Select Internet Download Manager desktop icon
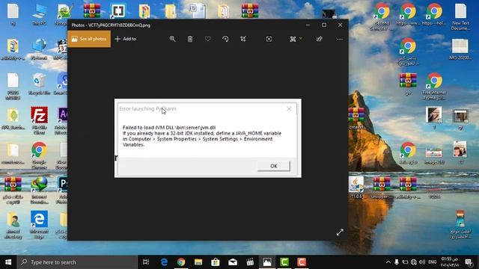Screen dimensions: 479x269 pos(39,190)
